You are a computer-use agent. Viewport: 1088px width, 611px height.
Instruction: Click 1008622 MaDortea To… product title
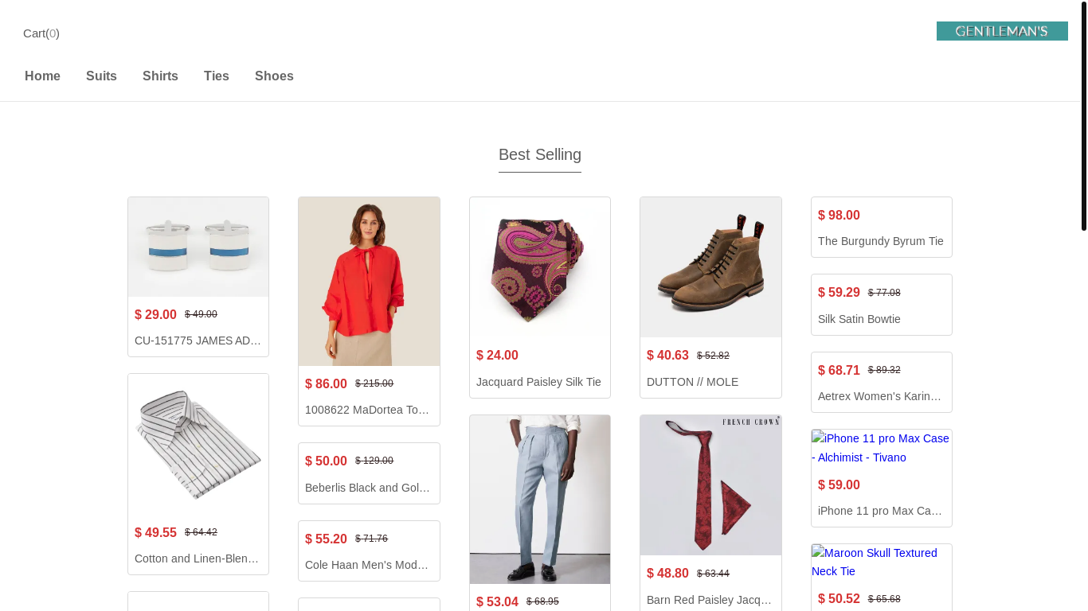[369, 410]
